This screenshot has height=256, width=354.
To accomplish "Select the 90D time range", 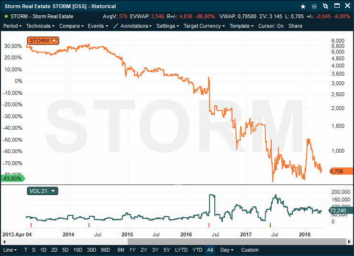I will [105, 250].
